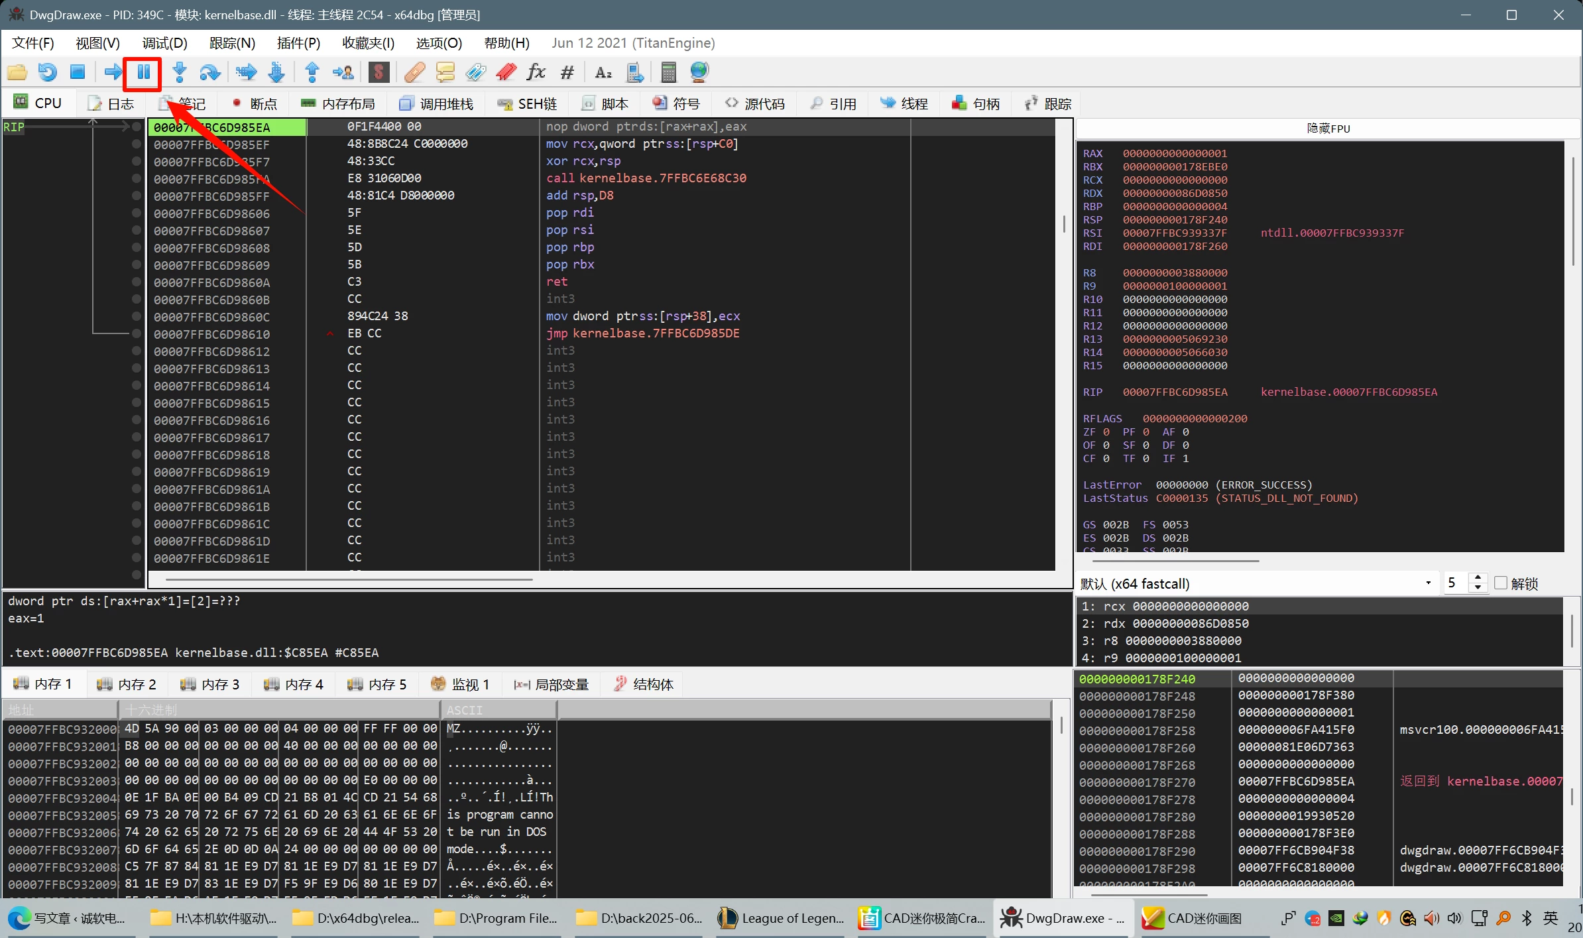The width and height of the screenshot is (1583, 938).
Task: Click the Pause debugging toolbar icon
Action: 143,72
